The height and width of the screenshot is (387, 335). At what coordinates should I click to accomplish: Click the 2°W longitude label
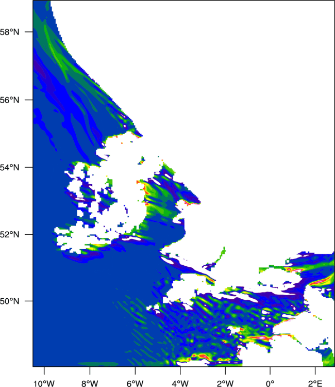225,383
